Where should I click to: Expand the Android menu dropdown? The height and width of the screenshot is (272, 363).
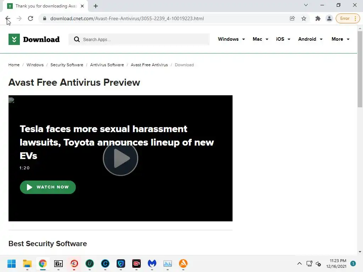[310, 39]
